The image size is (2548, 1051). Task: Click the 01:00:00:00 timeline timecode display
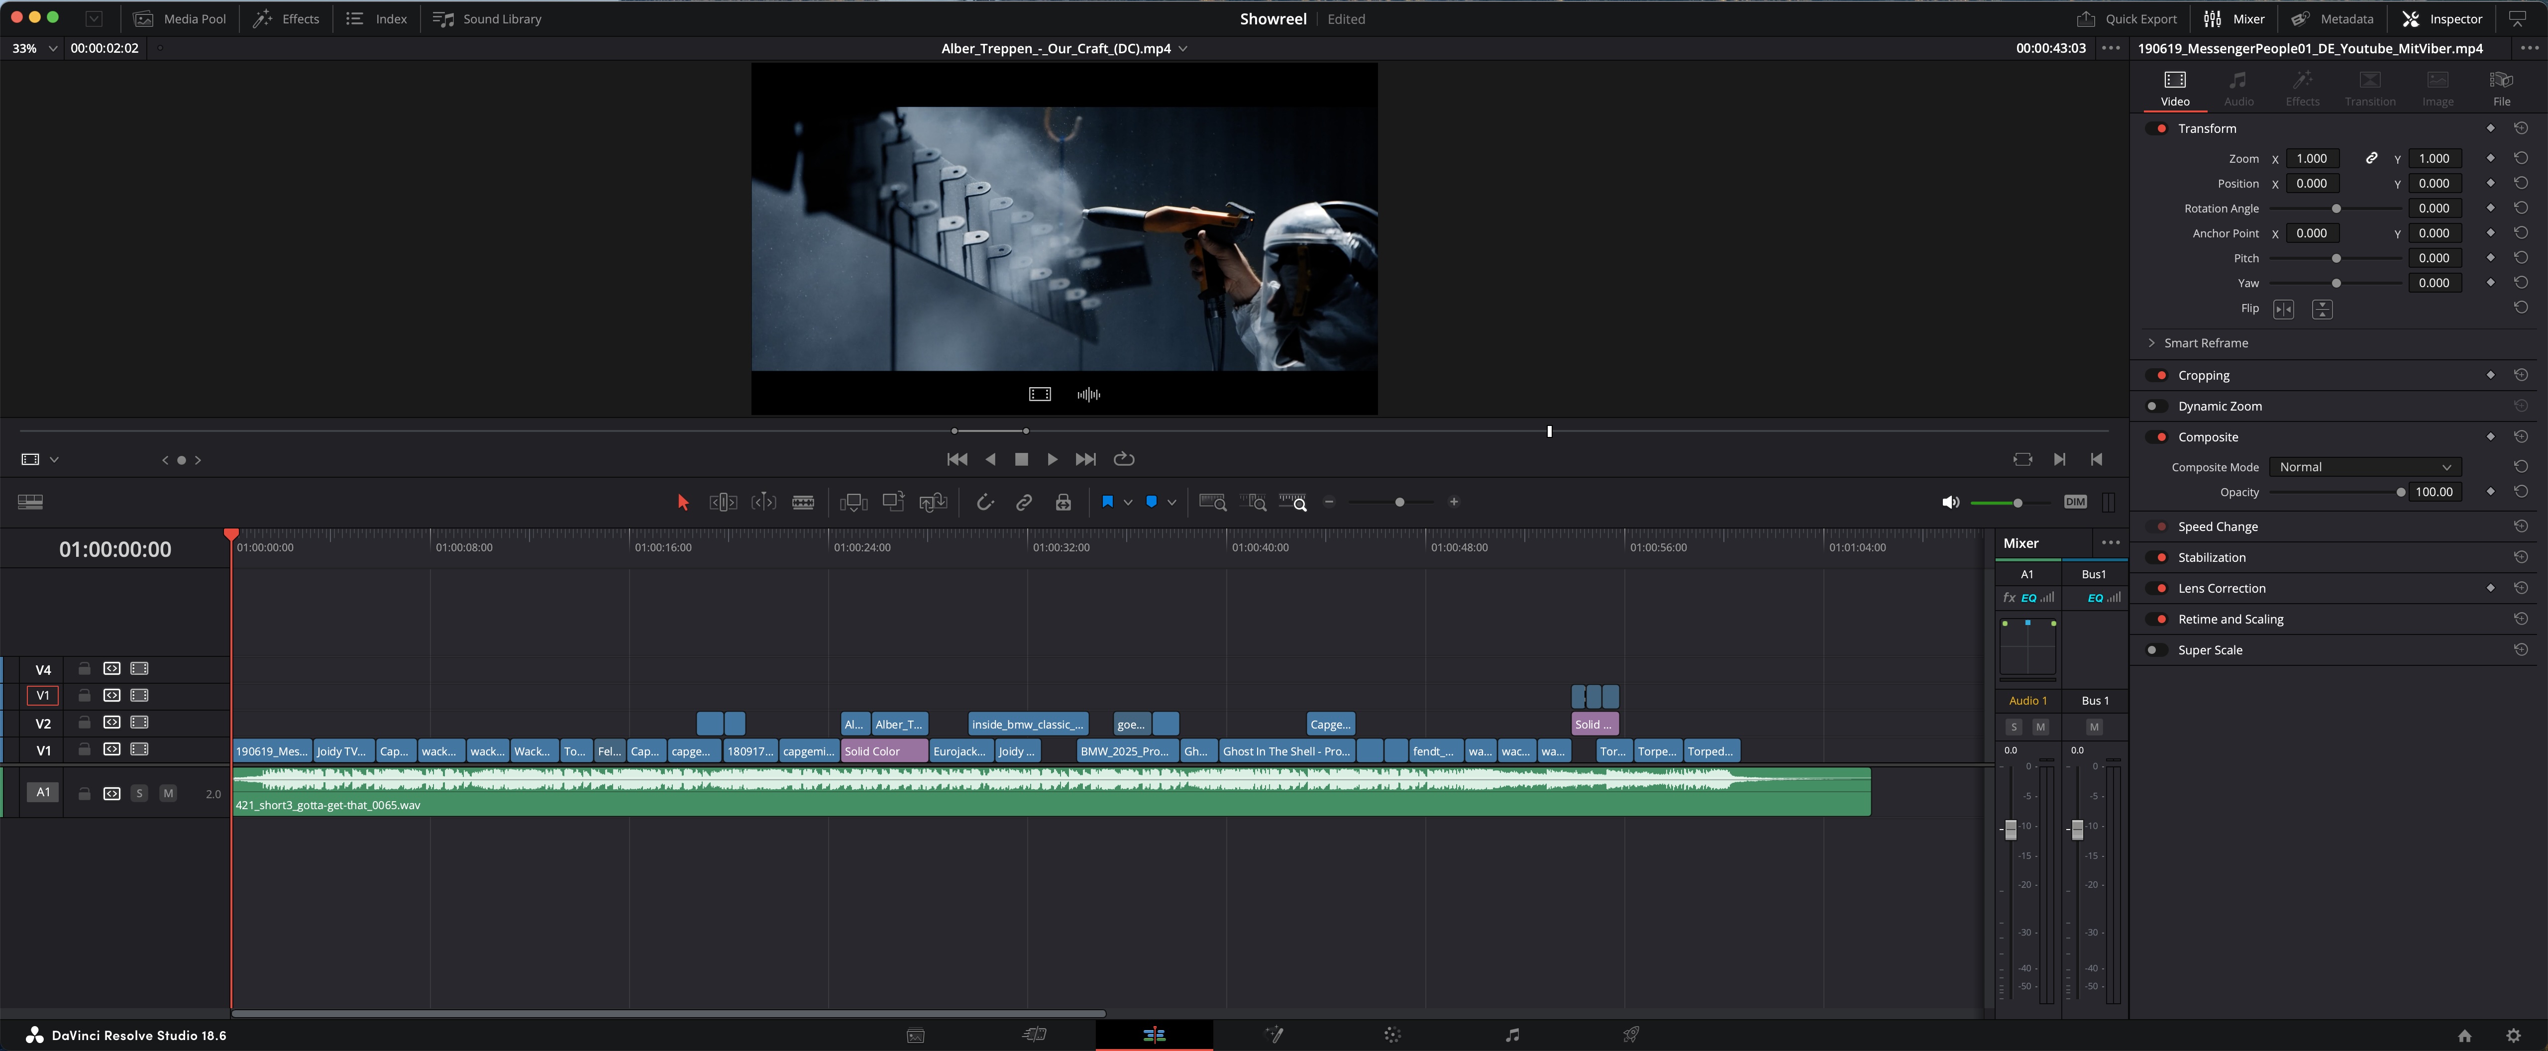[116, 550]
